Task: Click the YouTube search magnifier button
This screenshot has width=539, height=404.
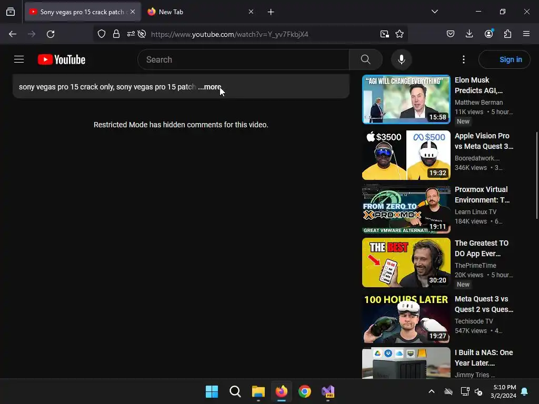Action: [x=366, y=59]
